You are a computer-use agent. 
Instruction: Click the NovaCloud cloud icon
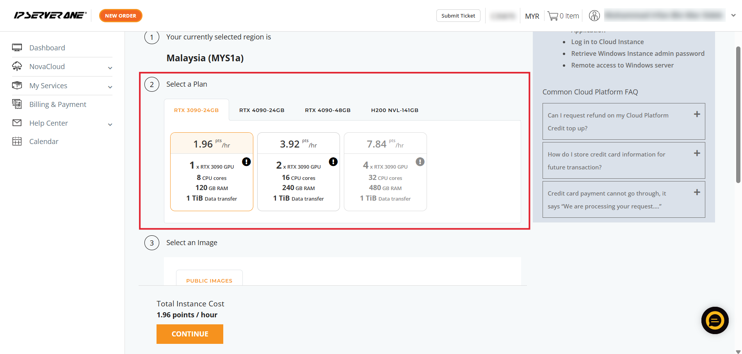tap(17, 66)
